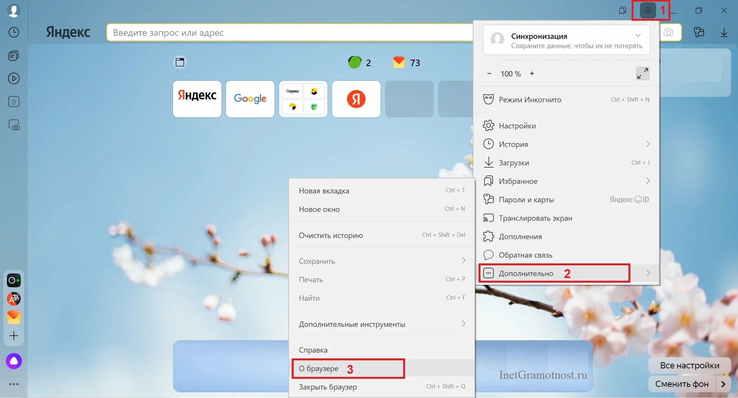This screenshot has width=738, height=398.
Task: Expand the Синхронизация panel chevron
Action: [x=638, y=35]
